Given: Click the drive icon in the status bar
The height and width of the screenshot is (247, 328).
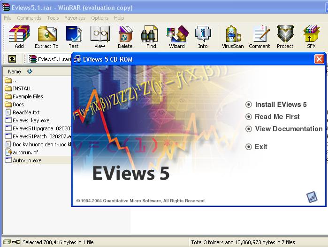Looking at the screenshot, I should pos(7,242).
